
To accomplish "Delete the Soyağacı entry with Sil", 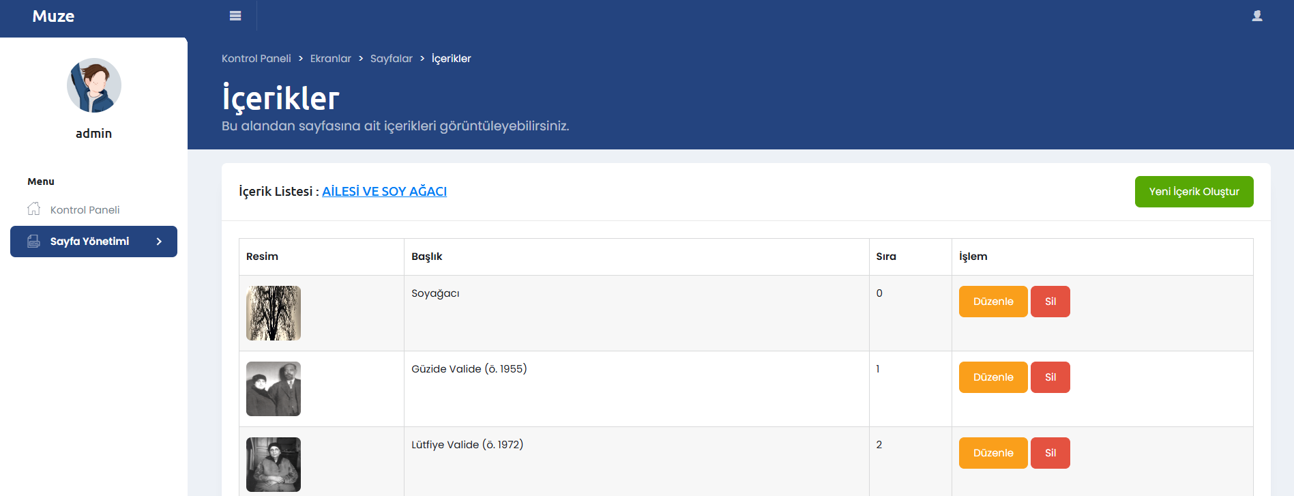I will pyautogui.click(x=1050, y=302).
